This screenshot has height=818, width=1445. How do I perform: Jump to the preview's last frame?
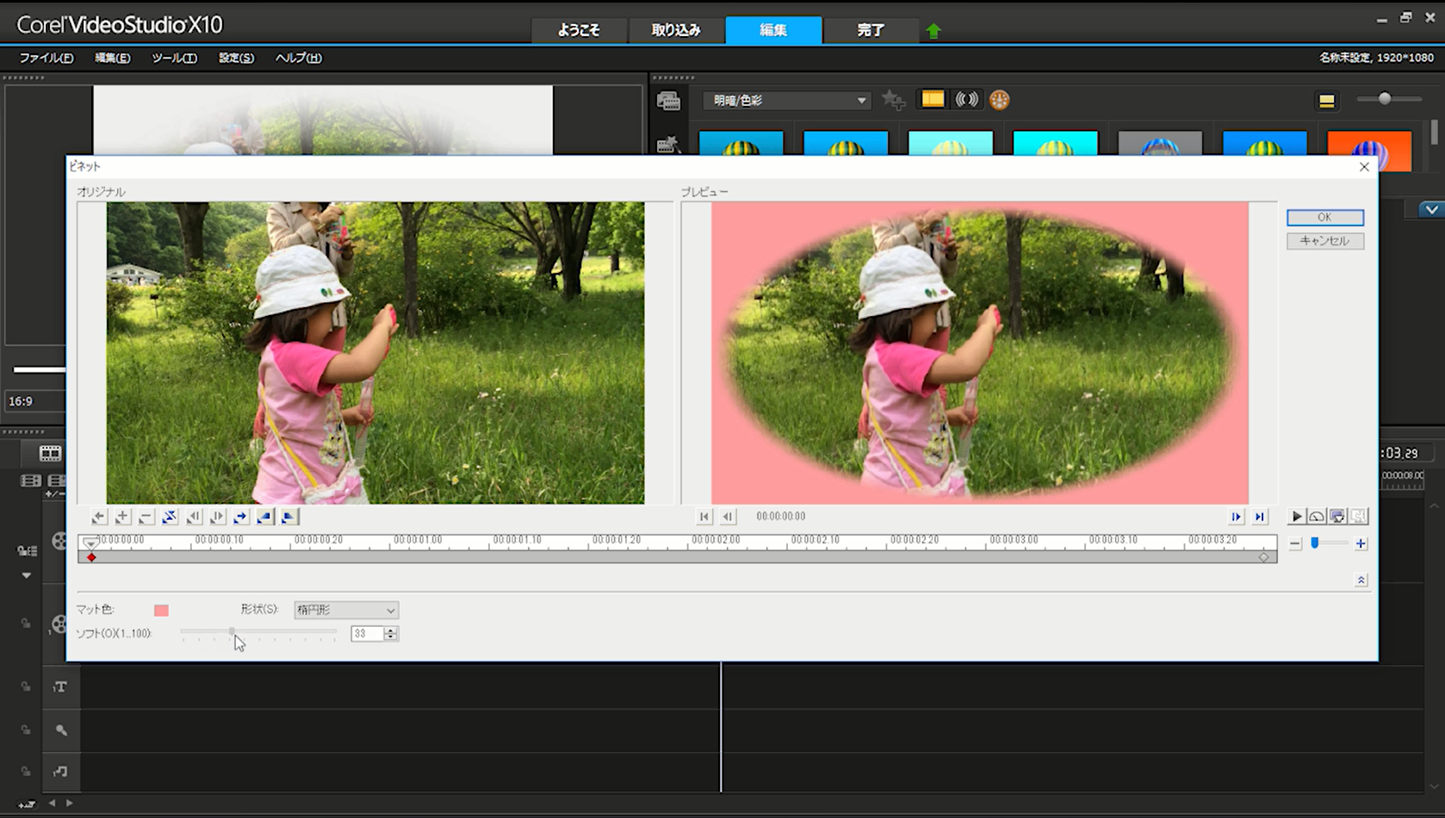(x=1260, y=517)
